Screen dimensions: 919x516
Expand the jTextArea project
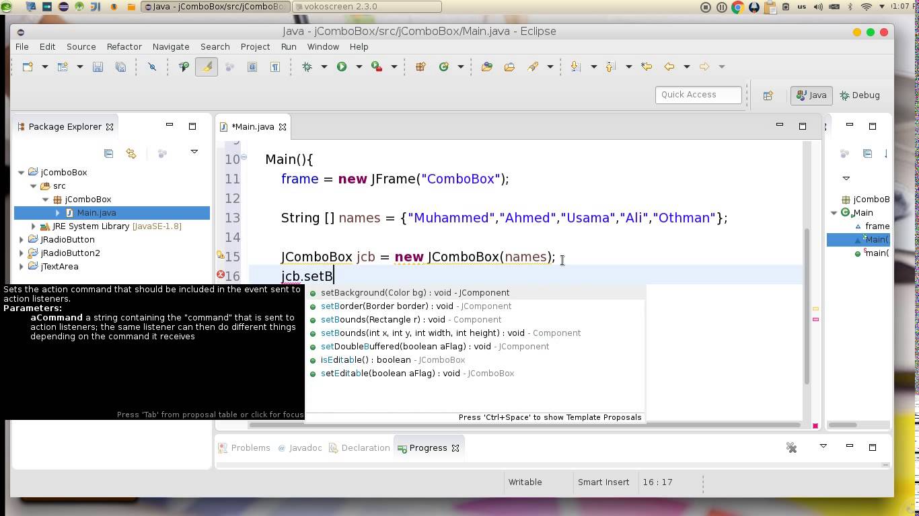(x=22, y=267)
